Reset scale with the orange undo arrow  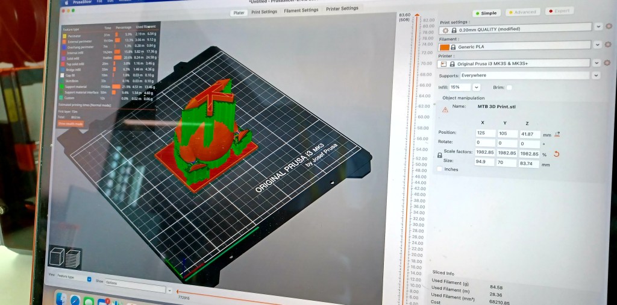[556, 154]
